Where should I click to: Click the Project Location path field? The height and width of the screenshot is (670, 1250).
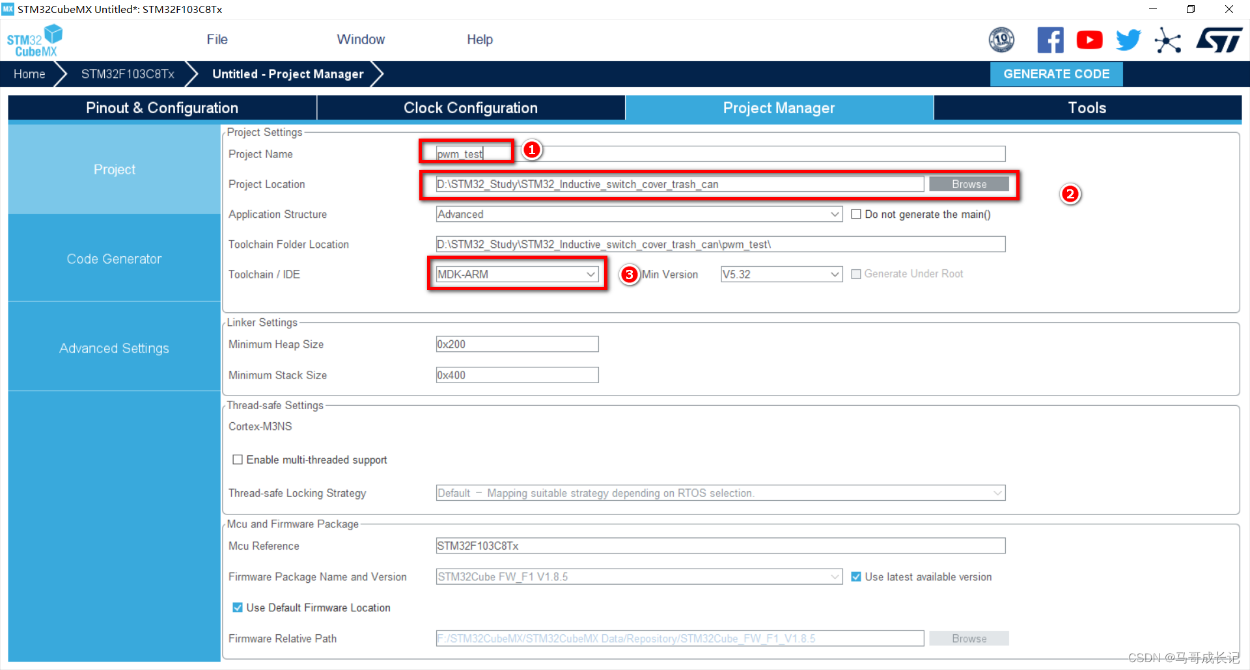point(680,184)
